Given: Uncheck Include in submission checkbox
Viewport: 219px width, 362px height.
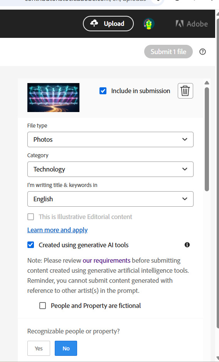Looking at the screenshot, I should pyautogui.click(x=103, y=91).
